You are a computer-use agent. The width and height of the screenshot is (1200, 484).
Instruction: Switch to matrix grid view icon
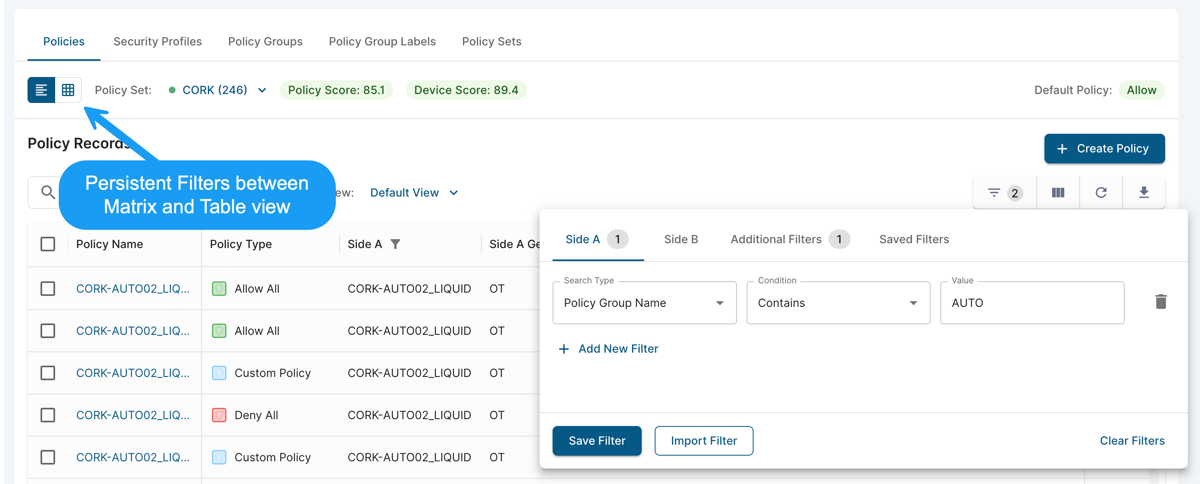pos(68,90)
